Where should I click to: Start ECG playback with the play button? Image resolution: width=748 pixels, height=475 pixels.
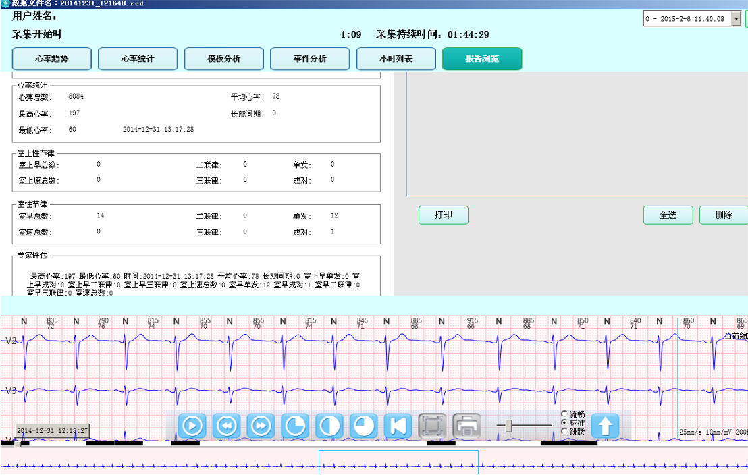pyautogui.click(x=192, y=425)
